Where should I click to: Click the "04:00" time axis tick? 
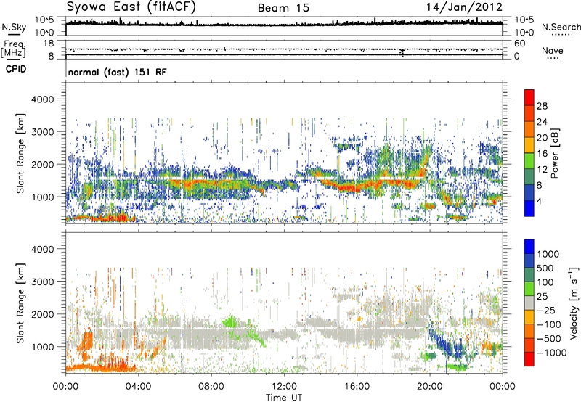tap(139, 387)
